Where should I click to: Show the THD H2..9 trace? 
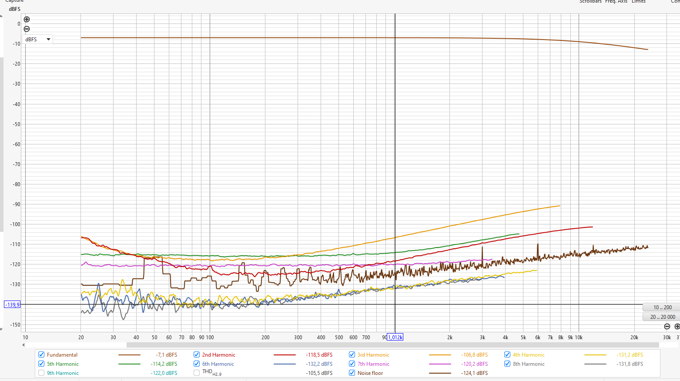197,373
